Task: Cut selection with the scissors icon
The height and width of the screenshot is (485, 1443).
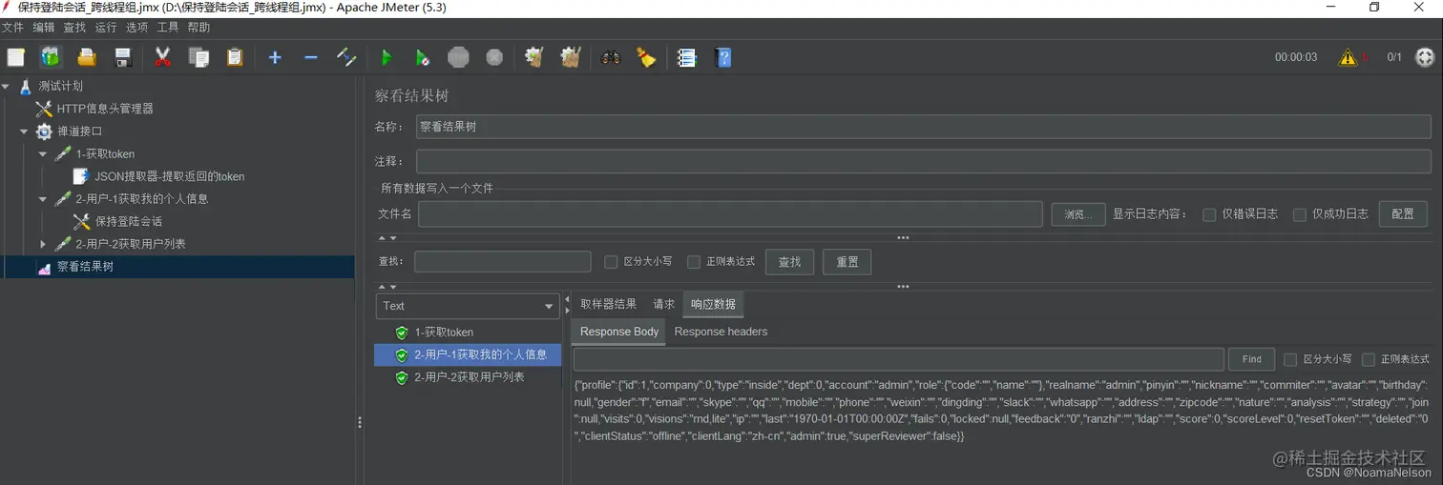Action: [162, 57]
